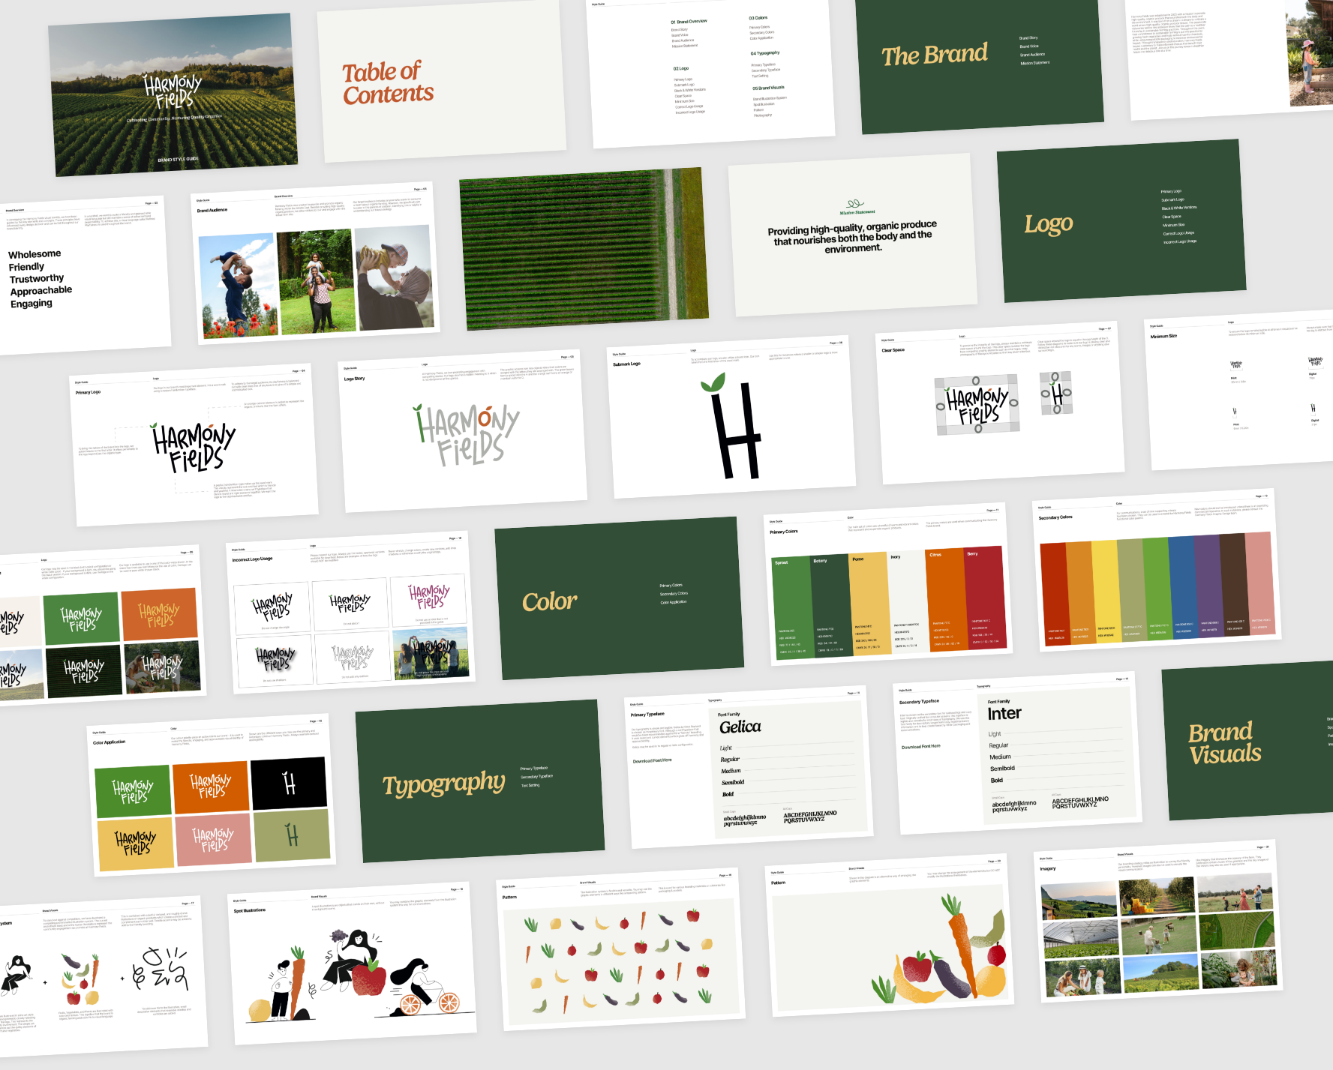
Task: Click '05 Brand Visuals' heading in contents list
Action: [769, 88]
